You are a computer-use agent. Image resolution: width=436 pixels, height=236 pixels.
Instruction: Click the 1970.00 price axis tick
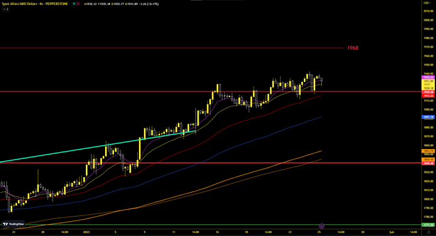pos(428,47)
